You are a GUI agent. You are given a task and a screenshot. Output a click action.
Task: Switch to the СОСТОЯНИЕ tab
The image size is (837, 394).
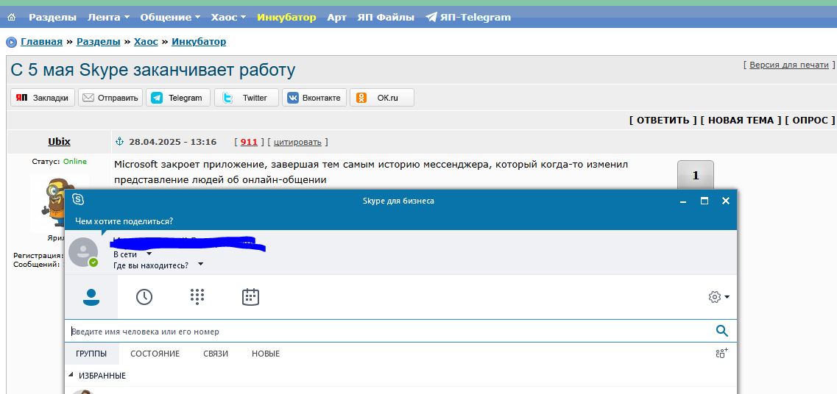(155, 354)
